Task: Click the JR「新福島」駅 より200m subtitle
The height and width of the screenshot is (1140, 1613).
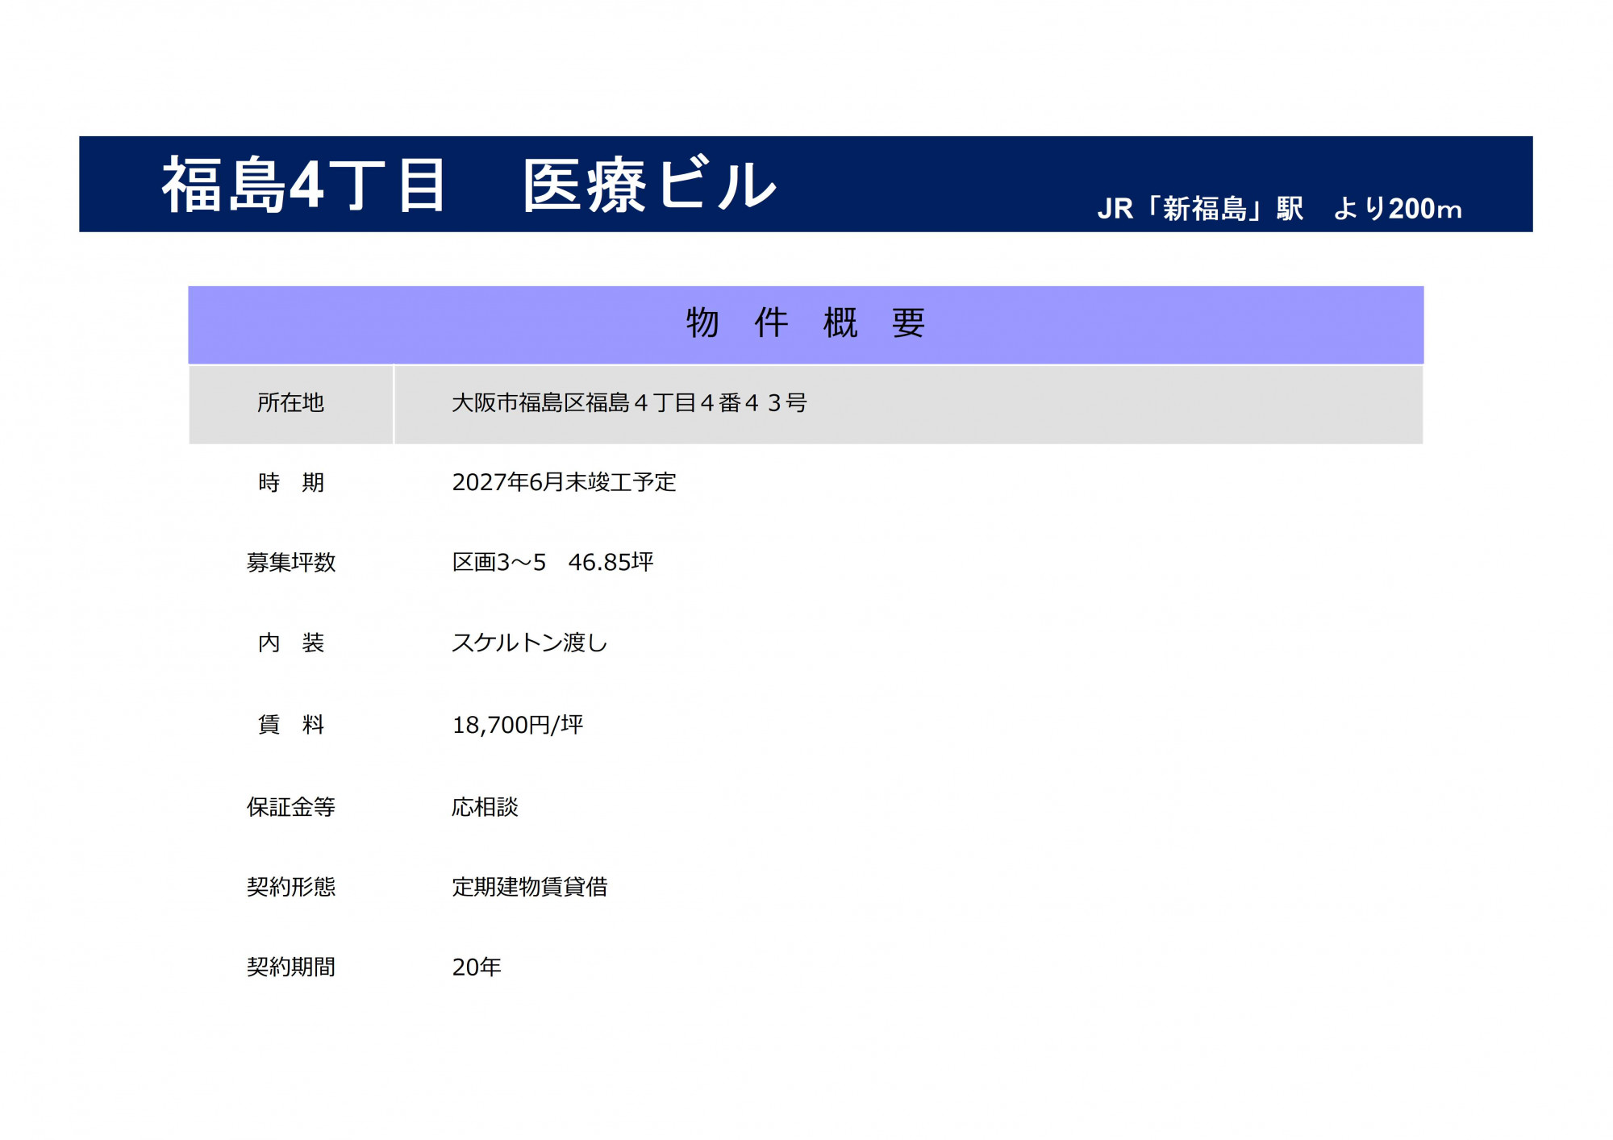Action: click(x=1279, y=209)
